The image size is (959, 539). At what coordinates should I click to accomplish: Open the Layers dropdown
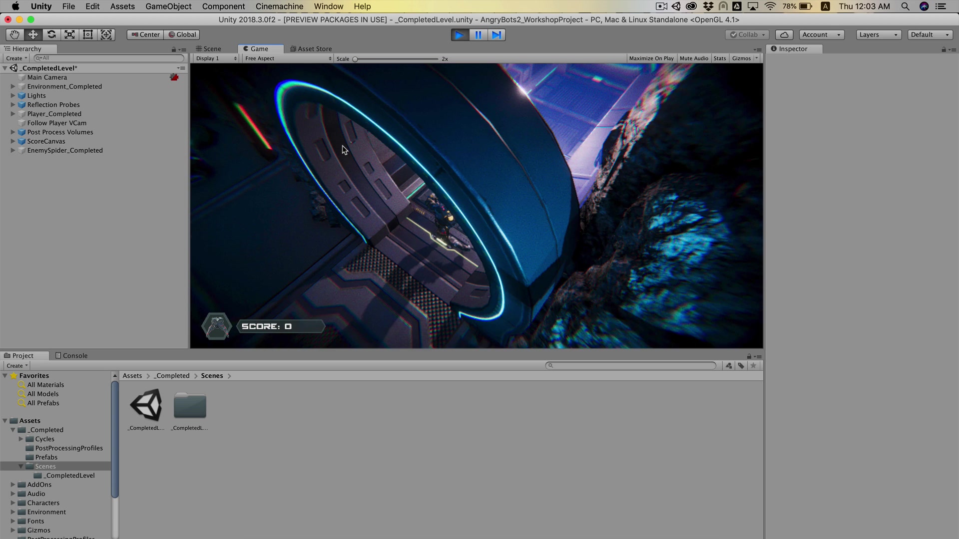878,34
